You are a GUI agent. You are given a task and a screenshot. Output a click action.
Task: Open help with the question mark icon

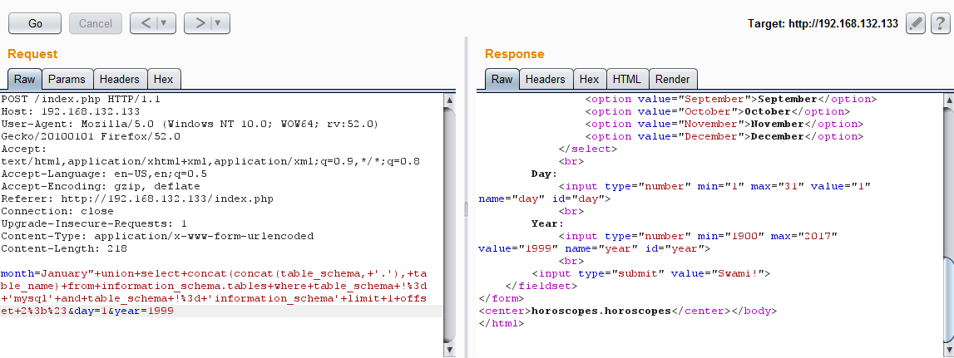pyautogui.click(x=939, y=24)
